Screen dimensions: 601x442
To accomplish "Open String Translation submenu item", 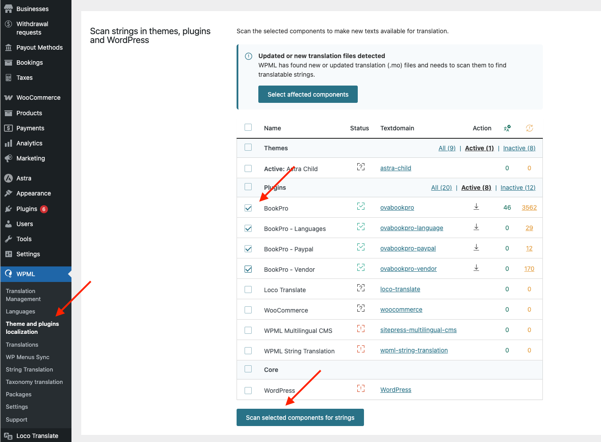I will coord(29,370).
